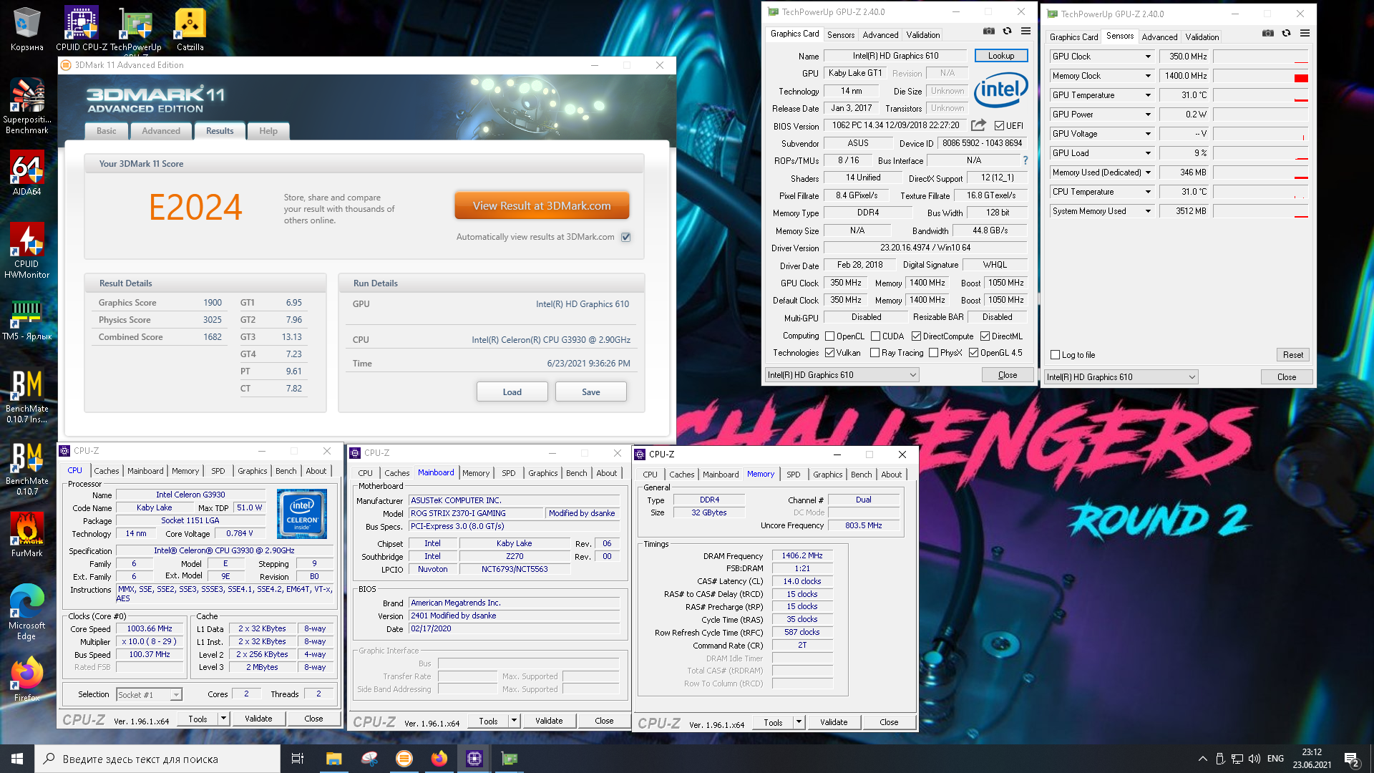Open GPU selector dropdown in Graphics Card window

click(x=842, y=375)
